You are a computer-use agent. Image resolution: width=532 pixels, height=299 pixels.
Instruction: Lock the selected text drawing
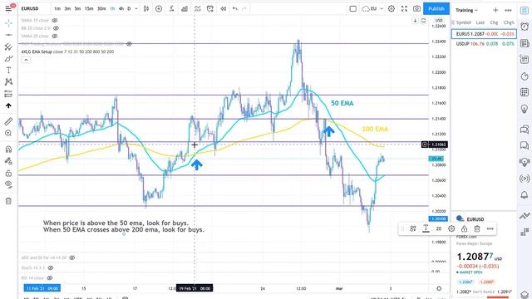tap(464, 229)
